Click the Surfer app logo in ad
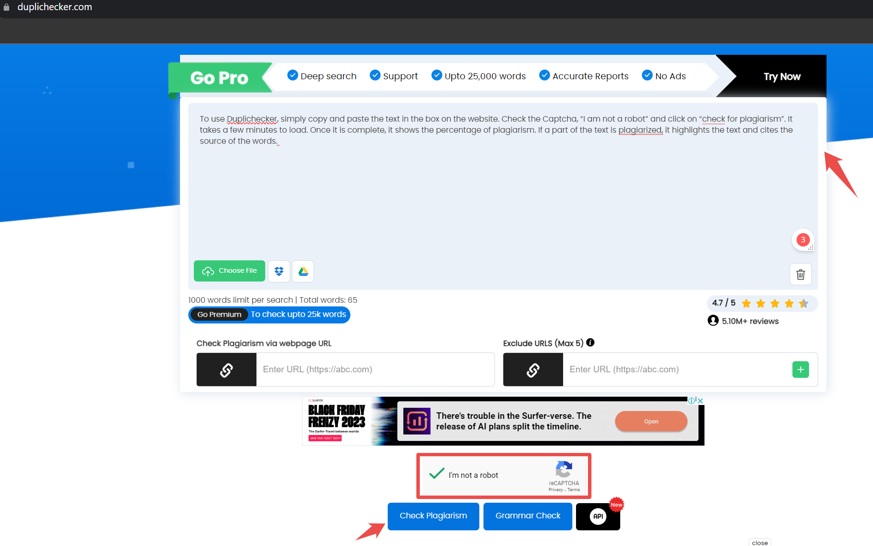 417,421
